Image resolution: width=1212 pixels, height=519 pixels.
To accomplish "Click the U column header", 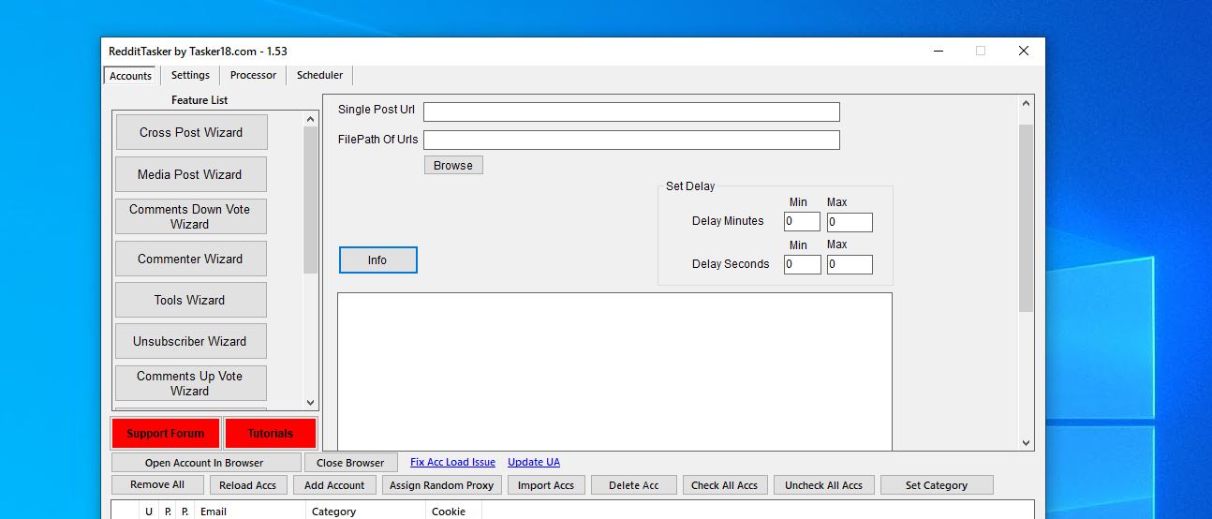I will (148, 512).
